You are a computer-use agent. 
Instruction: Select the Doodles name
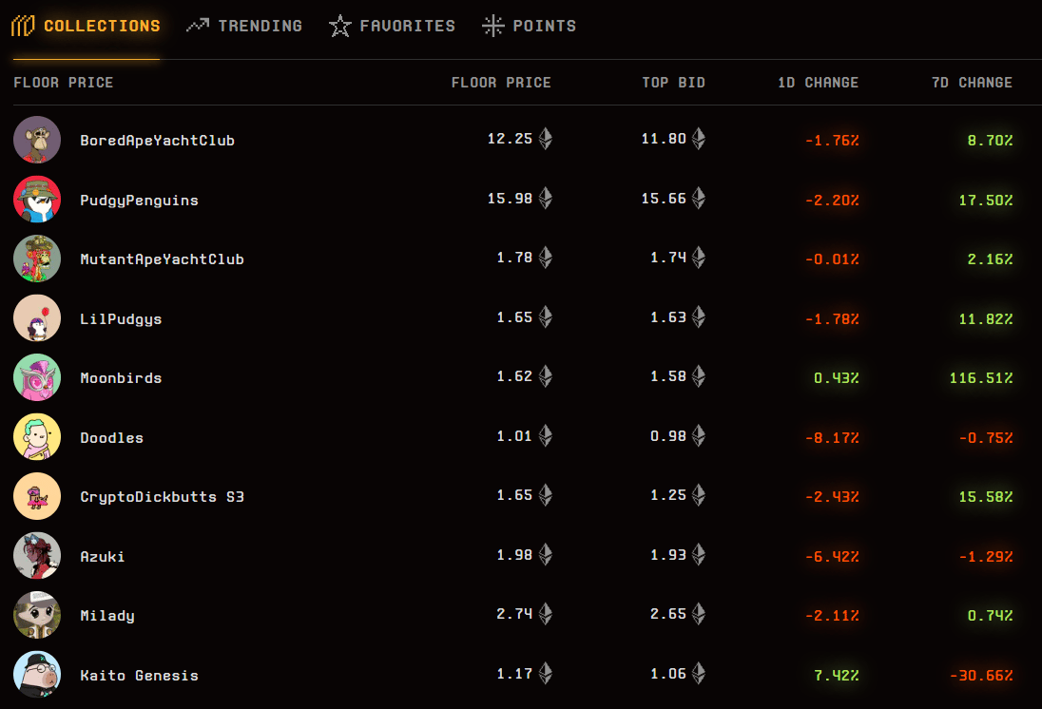(x=111, y=438)
